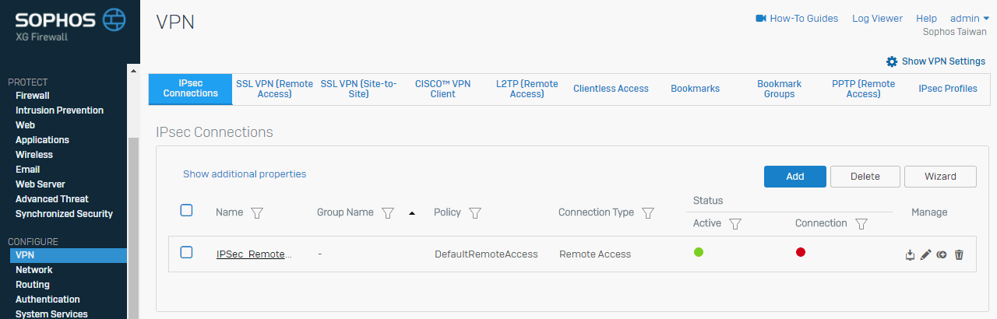Switch to SSL VPN (Remote Access) tab

point(274,89)
